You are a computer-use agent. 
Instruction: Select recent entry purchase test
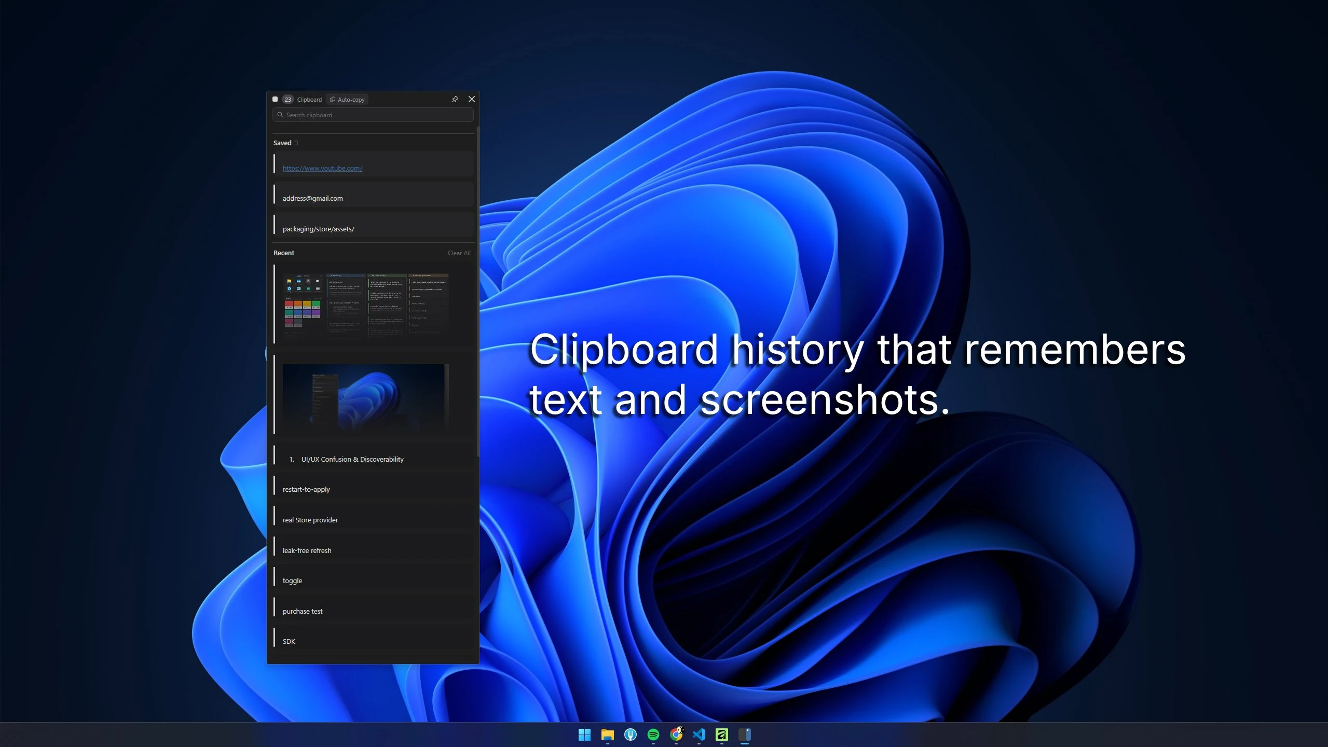coord(373,608)
